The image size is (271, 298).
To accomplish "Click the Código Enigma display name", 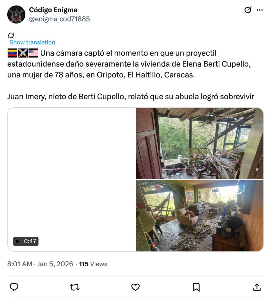I will pos(53,10).
